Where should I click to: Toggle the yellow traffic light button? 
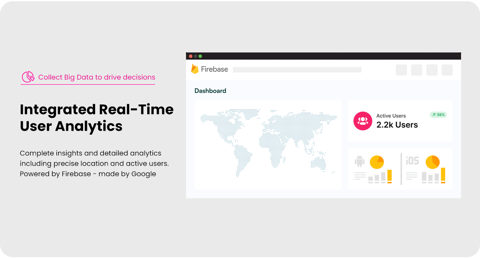click(x=196, y=56)
